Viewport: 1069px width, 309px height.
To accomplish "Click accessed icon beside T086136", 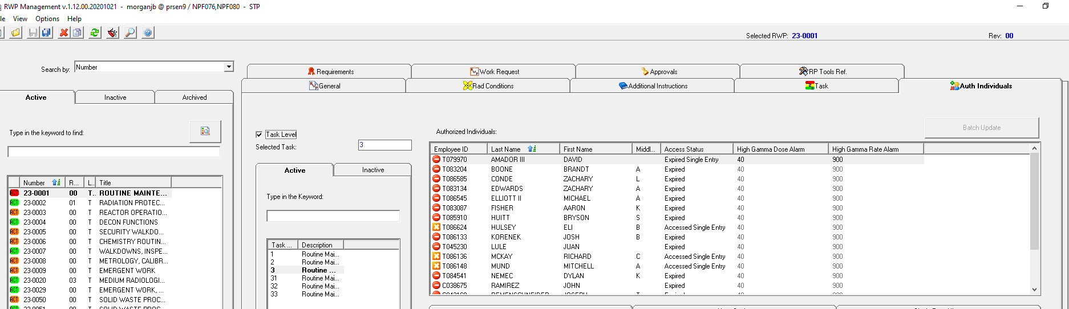I will pos(436,257).
